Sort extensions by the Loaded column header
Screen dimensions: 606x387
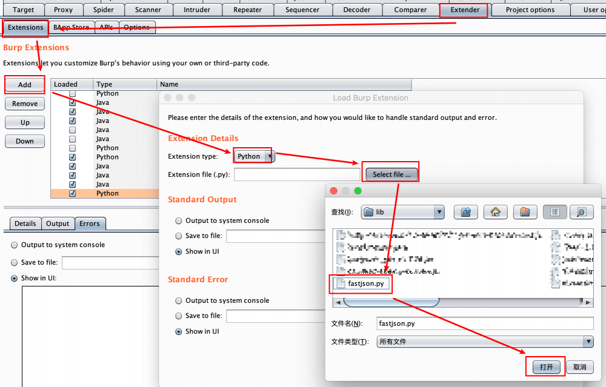coord(72,84)
